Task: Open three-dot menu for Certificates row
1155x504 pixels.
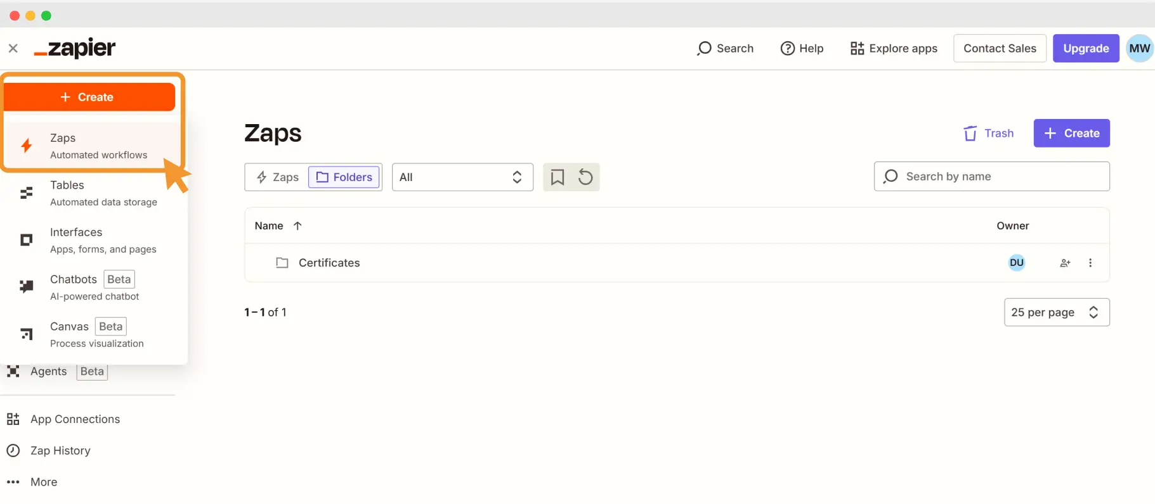Action: pyautogui.click(x=1090, y=263)
